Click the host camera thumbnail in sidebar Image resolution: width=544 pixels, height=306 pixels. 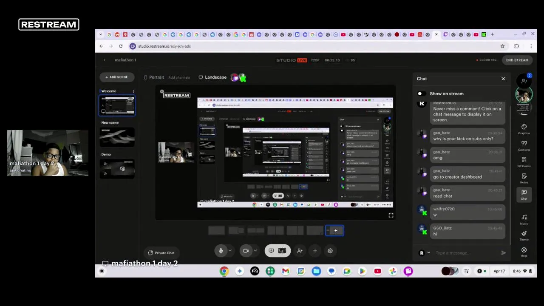click(524, 95)
